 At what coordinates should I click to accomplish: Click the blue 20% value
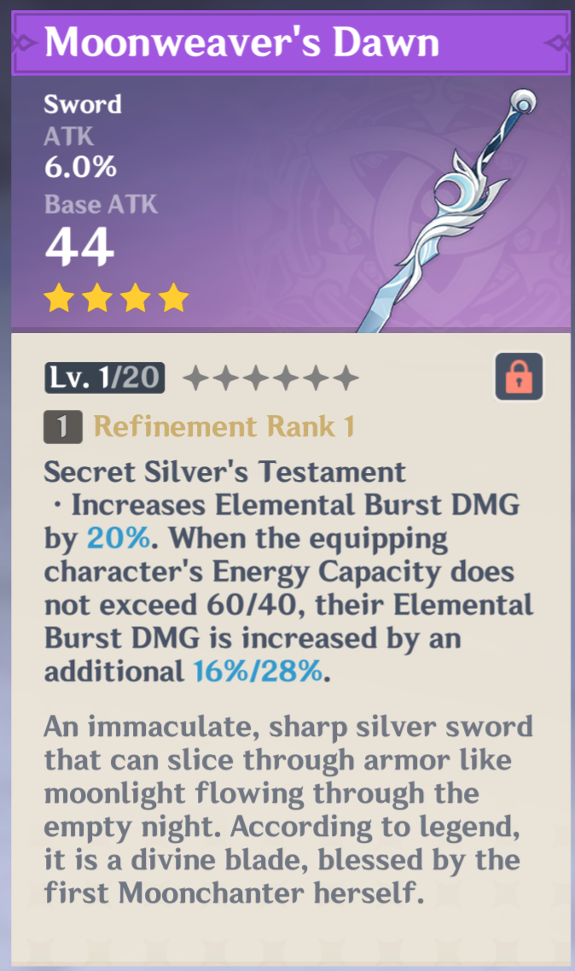pos(119,538)
